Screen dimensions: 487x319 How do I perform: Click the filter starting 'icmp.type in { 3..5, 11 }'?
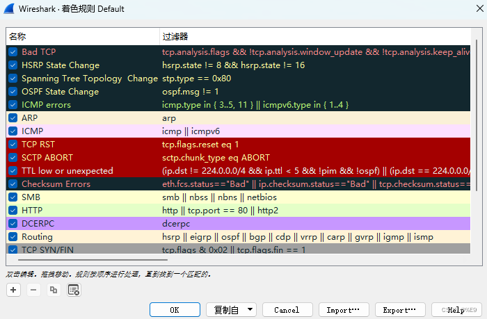(255, 105)
